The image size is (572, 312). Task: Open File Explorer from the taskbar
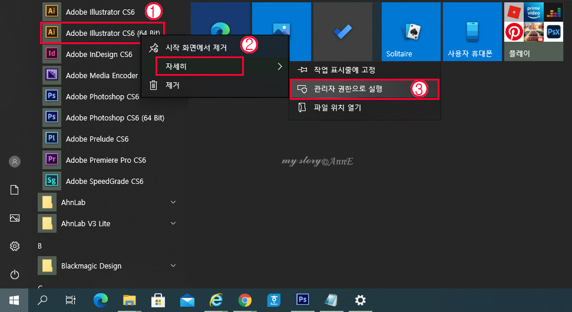pos(129,300)
